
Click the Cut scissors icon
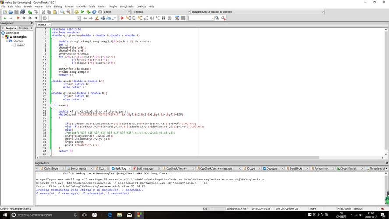click(x=43, y=12)
